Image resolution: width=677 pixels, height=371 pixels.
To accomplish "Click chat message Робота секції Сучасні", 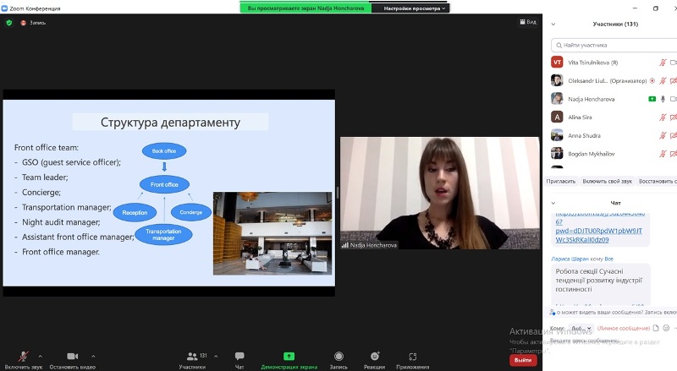I will pos(599,281).
